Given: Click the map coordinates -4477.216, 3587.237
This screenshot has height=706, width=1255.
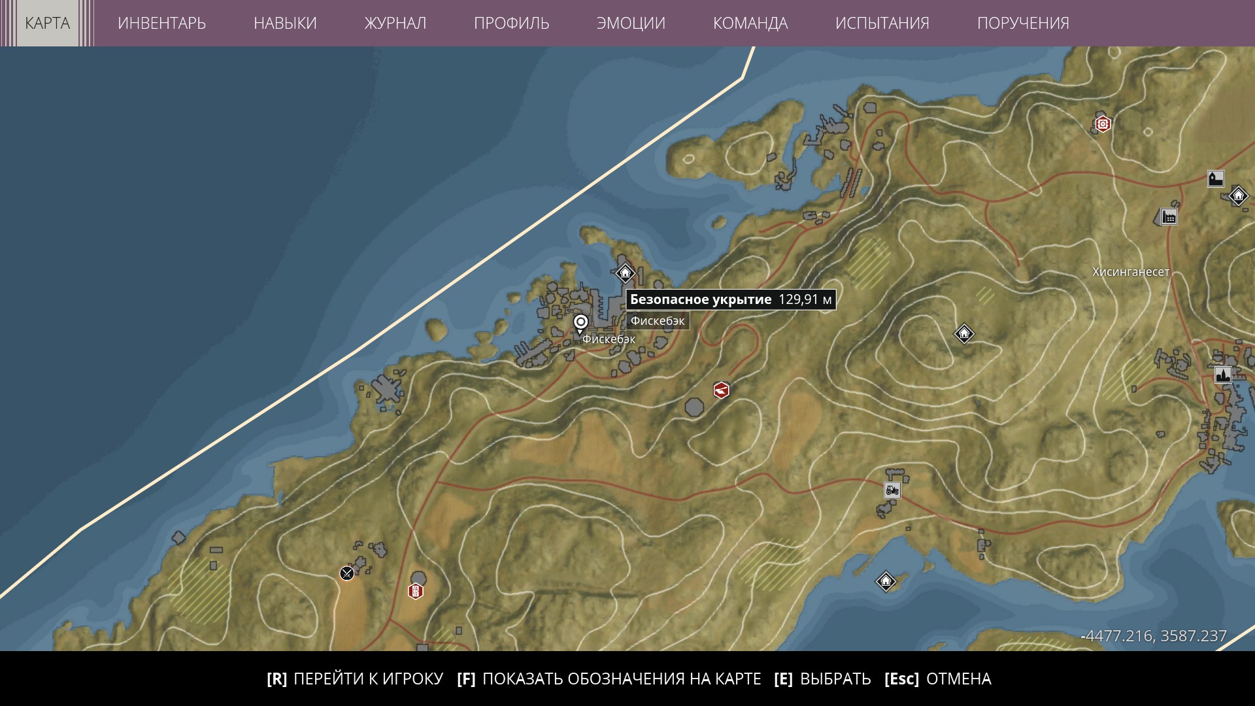Looking at the screenshot, I should [1154, 636].
